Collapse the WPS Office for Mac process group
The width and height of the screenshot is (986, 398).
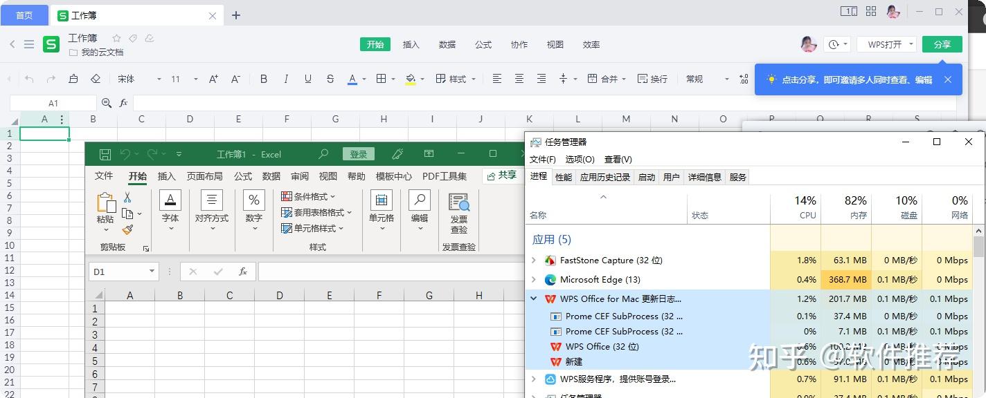(533, 299)
